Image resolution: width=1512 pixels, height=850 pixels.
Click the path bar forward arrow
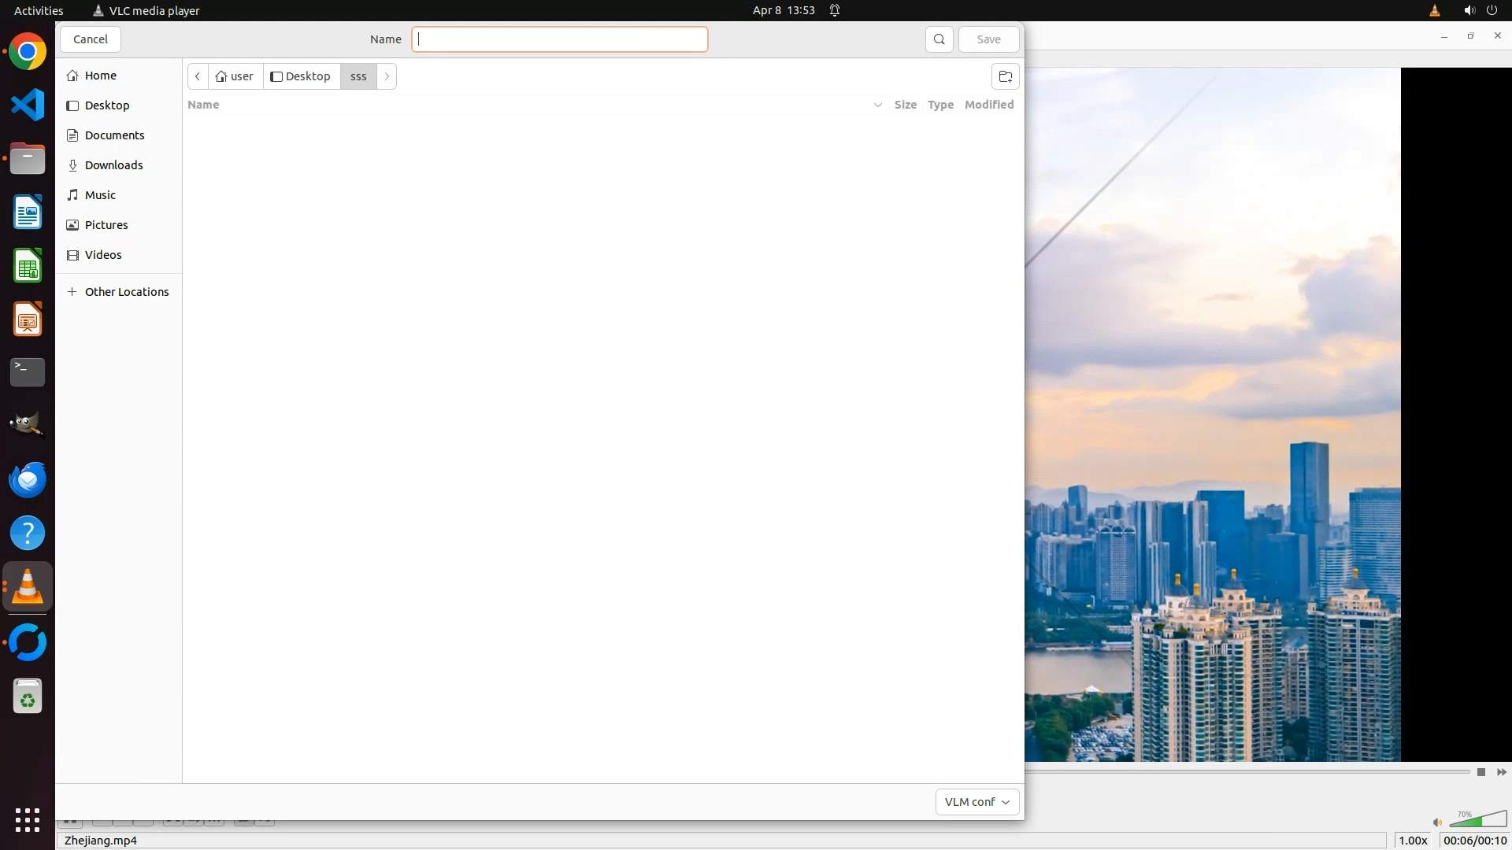coord(387,76)
